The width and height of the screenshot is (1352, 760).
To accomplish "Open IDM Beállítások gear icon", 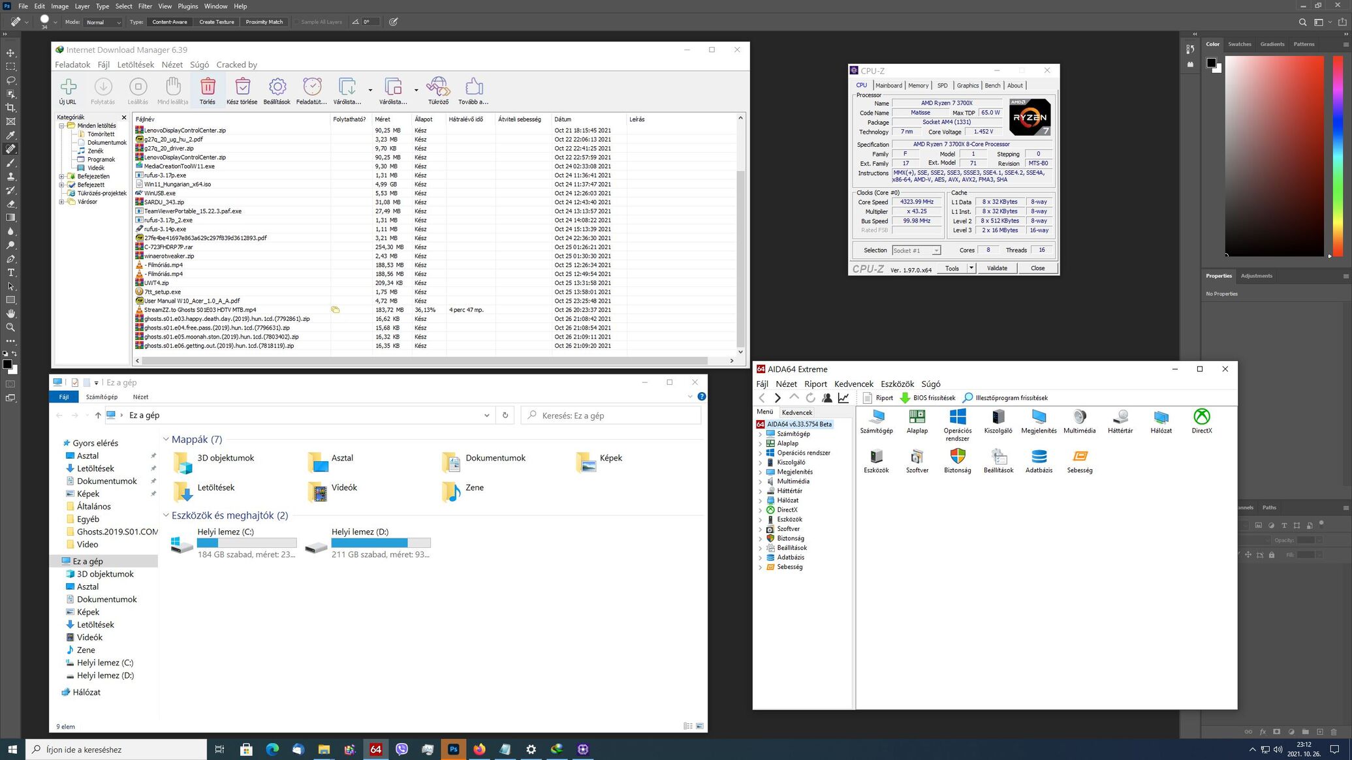I will [x=277, y=87].
